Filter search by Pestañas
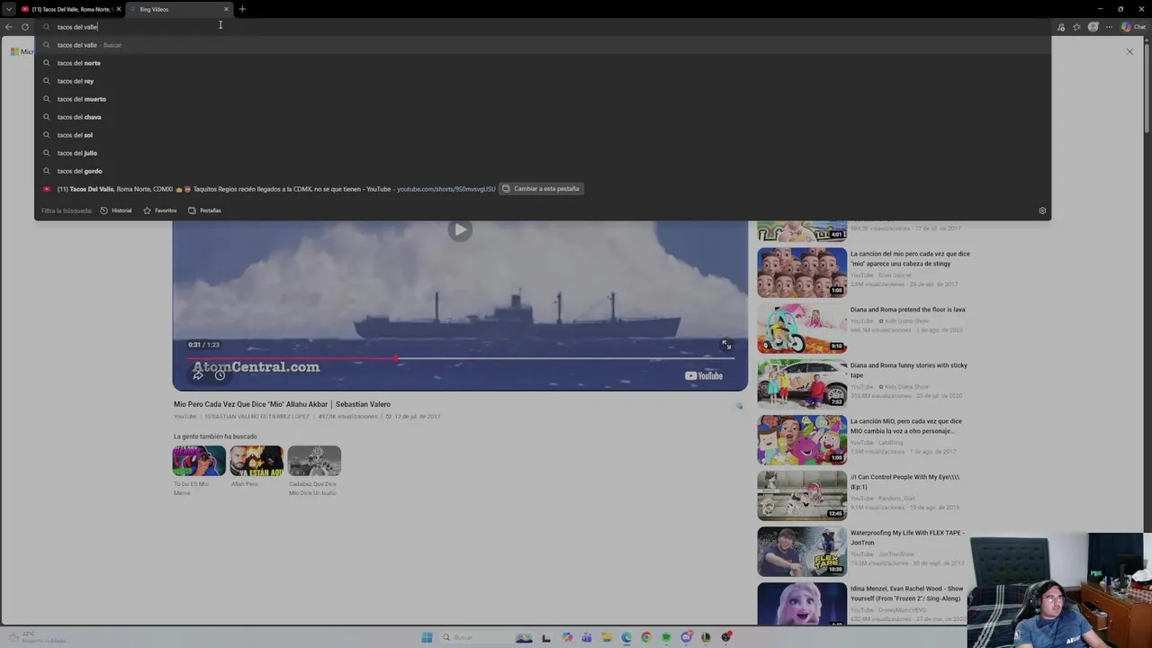1152x648 pixels. tap(204, 211)
